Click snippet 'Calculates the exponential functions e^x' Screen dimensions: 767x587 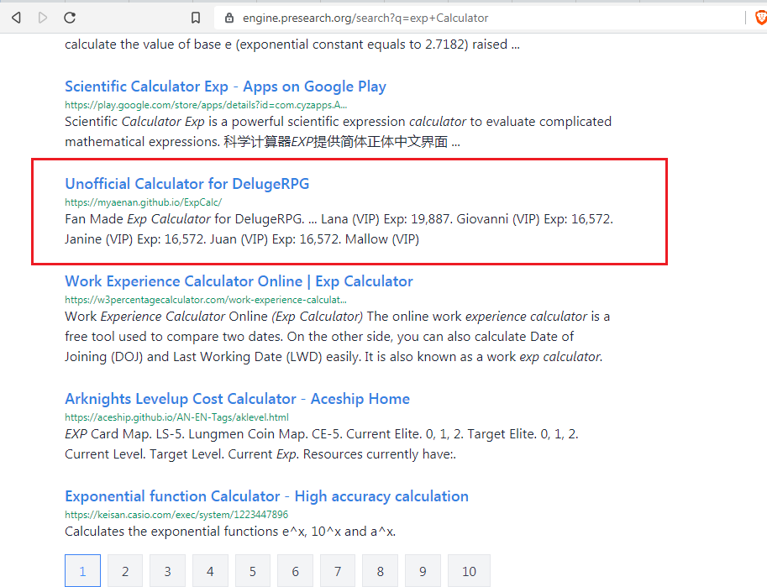click(184, 532)
